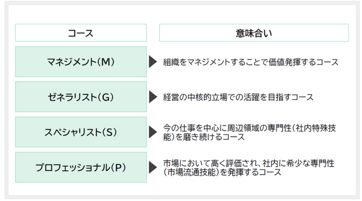This screenshot has height=201, width=362.
Task: Click the arrow beside ゼネラリスト(G)
Action: (x=153, y=97)
